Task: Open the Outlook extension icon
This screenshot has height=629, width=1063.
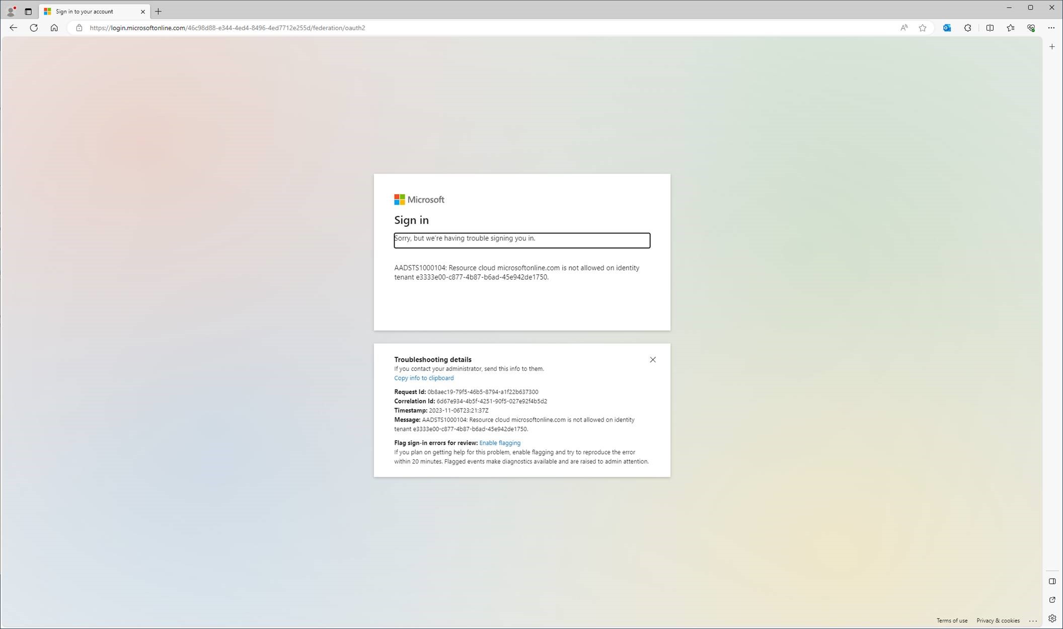Action: tap(947, 28)
